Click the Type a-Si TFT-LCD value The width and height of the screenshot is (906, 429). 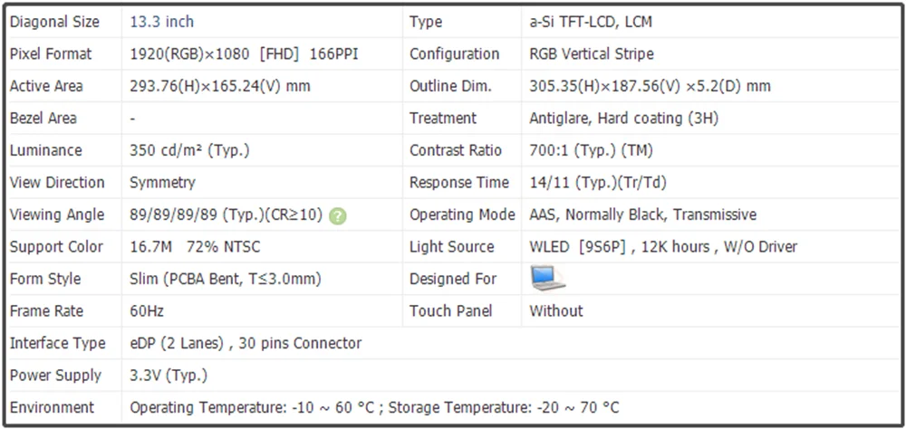[x=591, y=22]
